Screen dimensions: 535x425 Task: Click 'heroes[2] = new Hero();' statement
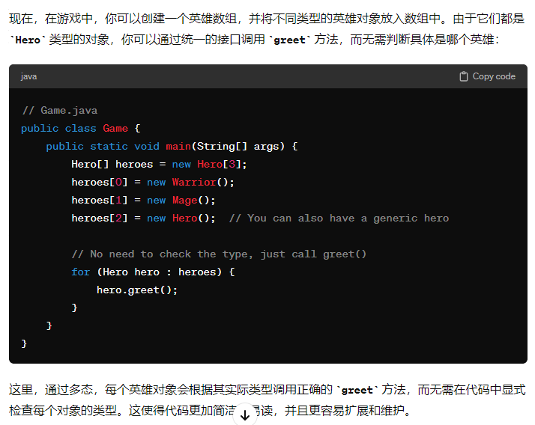[x=143, y=218]
